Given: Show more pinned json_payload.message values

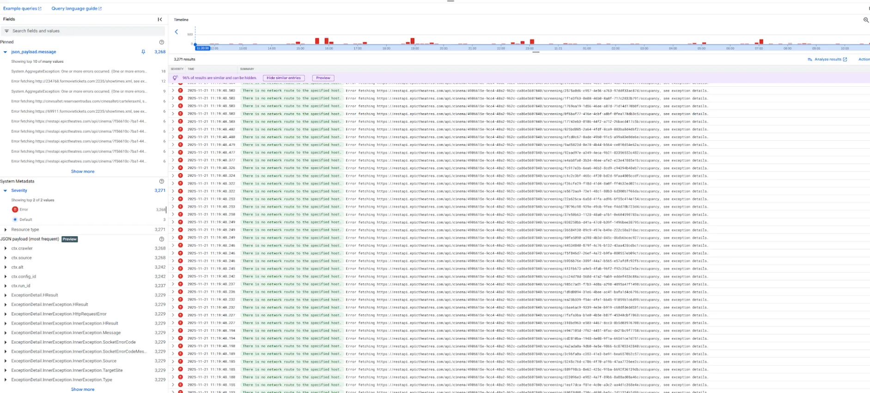Looking at the screenshot, I should tap(83, 171).
